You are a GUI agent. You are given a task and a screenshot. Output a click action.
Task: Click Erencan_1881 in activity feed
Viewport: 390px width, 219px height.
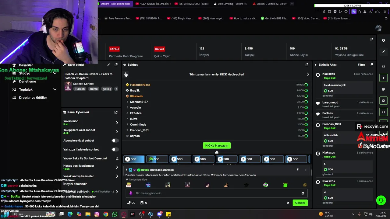(x=331, y=124)
